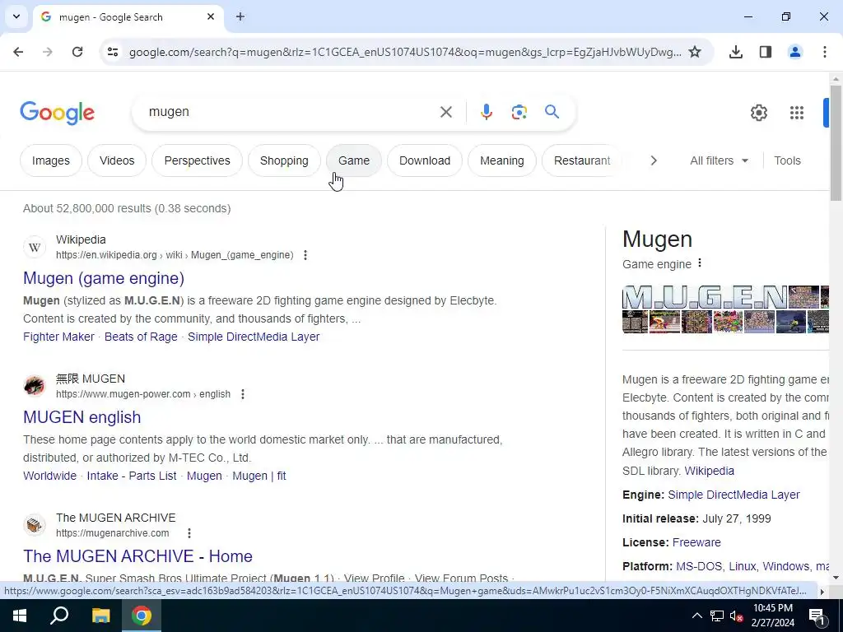Viewport: 843px width, 632px height.
Task: Go back to the previous page
Action: click(18, 52)
